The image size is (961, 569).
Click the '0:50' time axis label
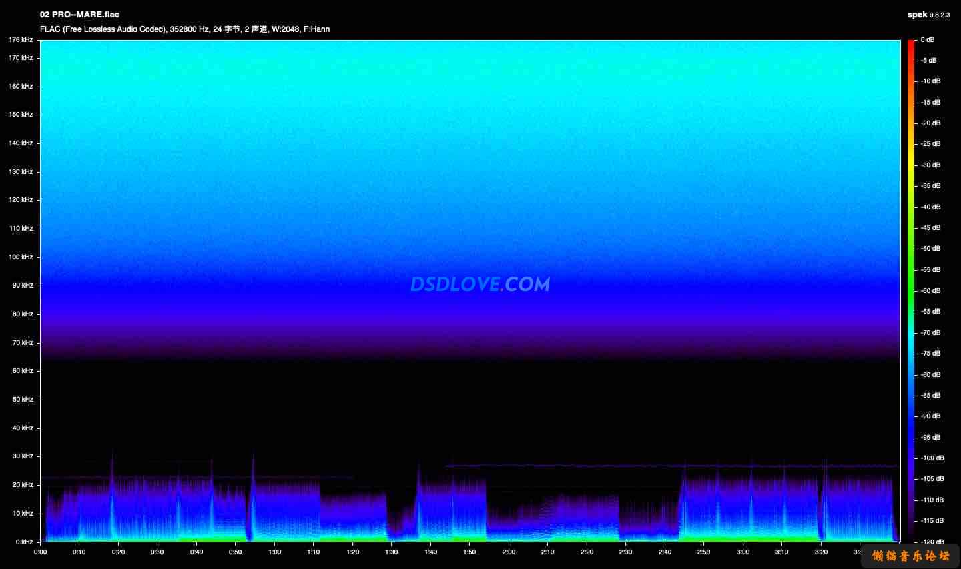click(x=235, y=552)
